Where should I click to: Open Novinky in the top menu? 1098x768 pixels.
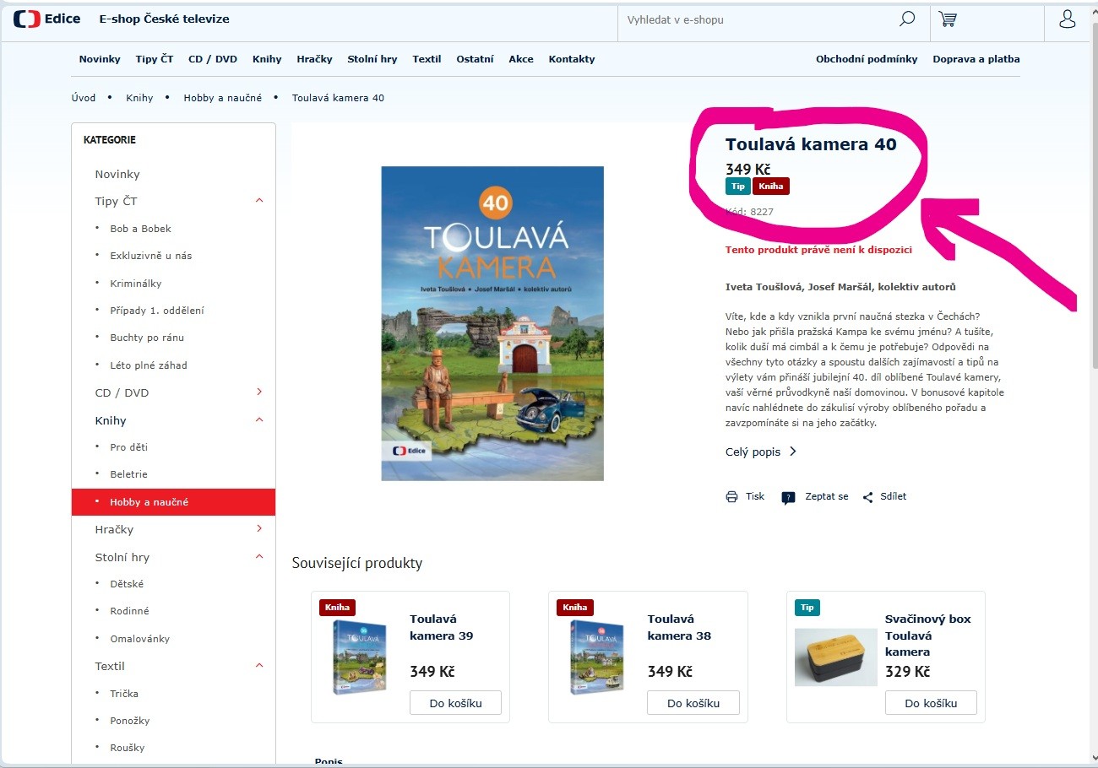click(100, 59)
